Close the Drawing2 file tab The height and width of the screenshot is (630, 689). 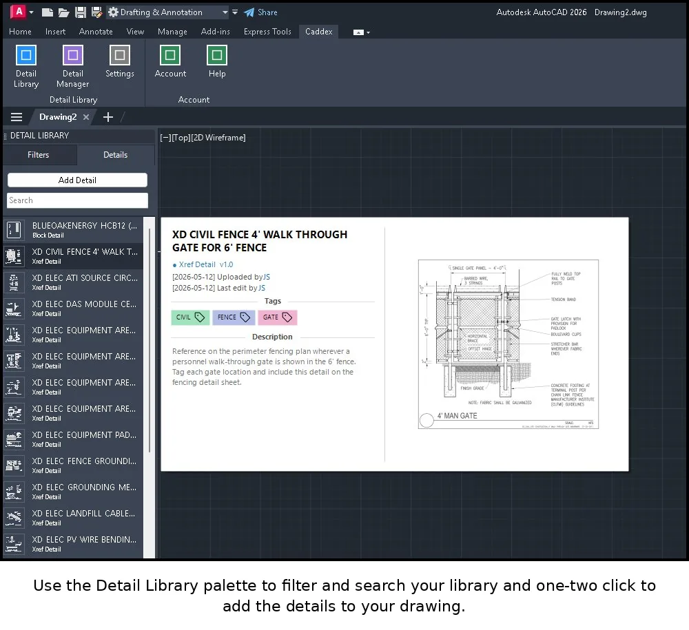(86, 117)
